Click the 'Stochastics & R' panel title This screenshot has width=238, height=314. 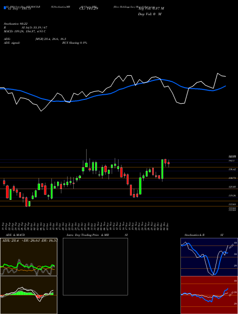195,235
